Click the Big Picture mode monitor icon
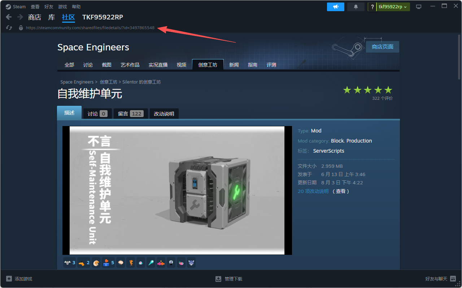The height and width of the screenshot is (288, 462). tap(419, 7)
